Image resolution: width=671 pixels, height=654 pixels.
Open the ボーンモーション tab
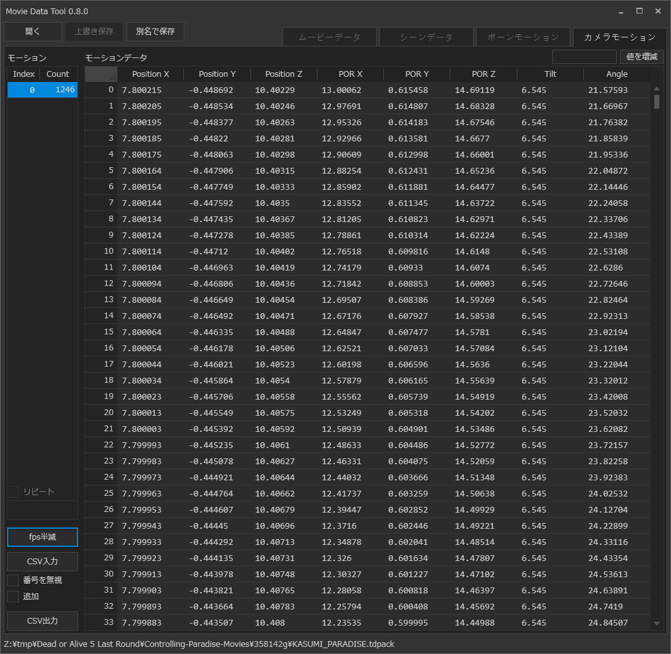pyautogui.click(x=523, y=37)
